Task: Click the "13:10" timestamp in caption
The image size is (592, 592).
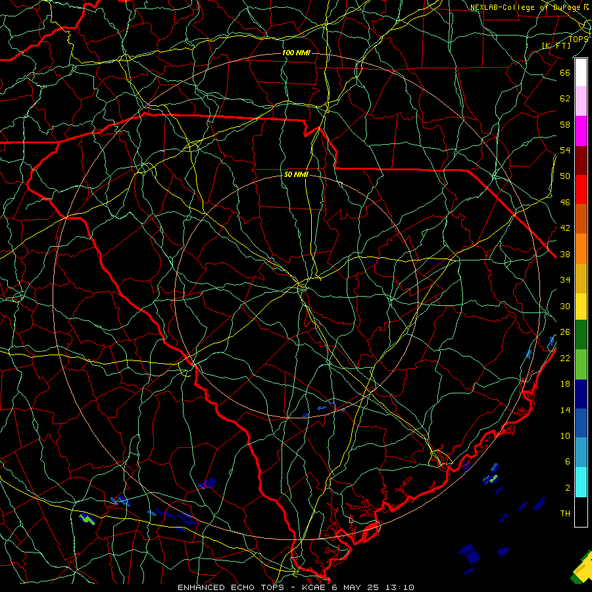Action: coord(400,587)
